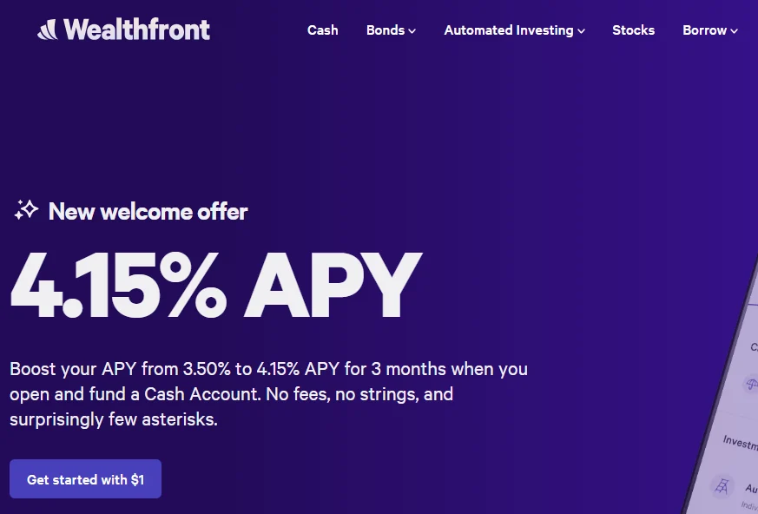Click Automated Investing in the top navigation
This screenshot has width=758, height=514.
[x=508, y=30]
